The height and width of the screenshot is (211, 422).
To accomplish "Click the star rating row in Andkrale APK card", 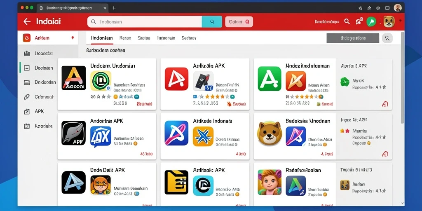I will pyautogui.click(x=214, y=96).
